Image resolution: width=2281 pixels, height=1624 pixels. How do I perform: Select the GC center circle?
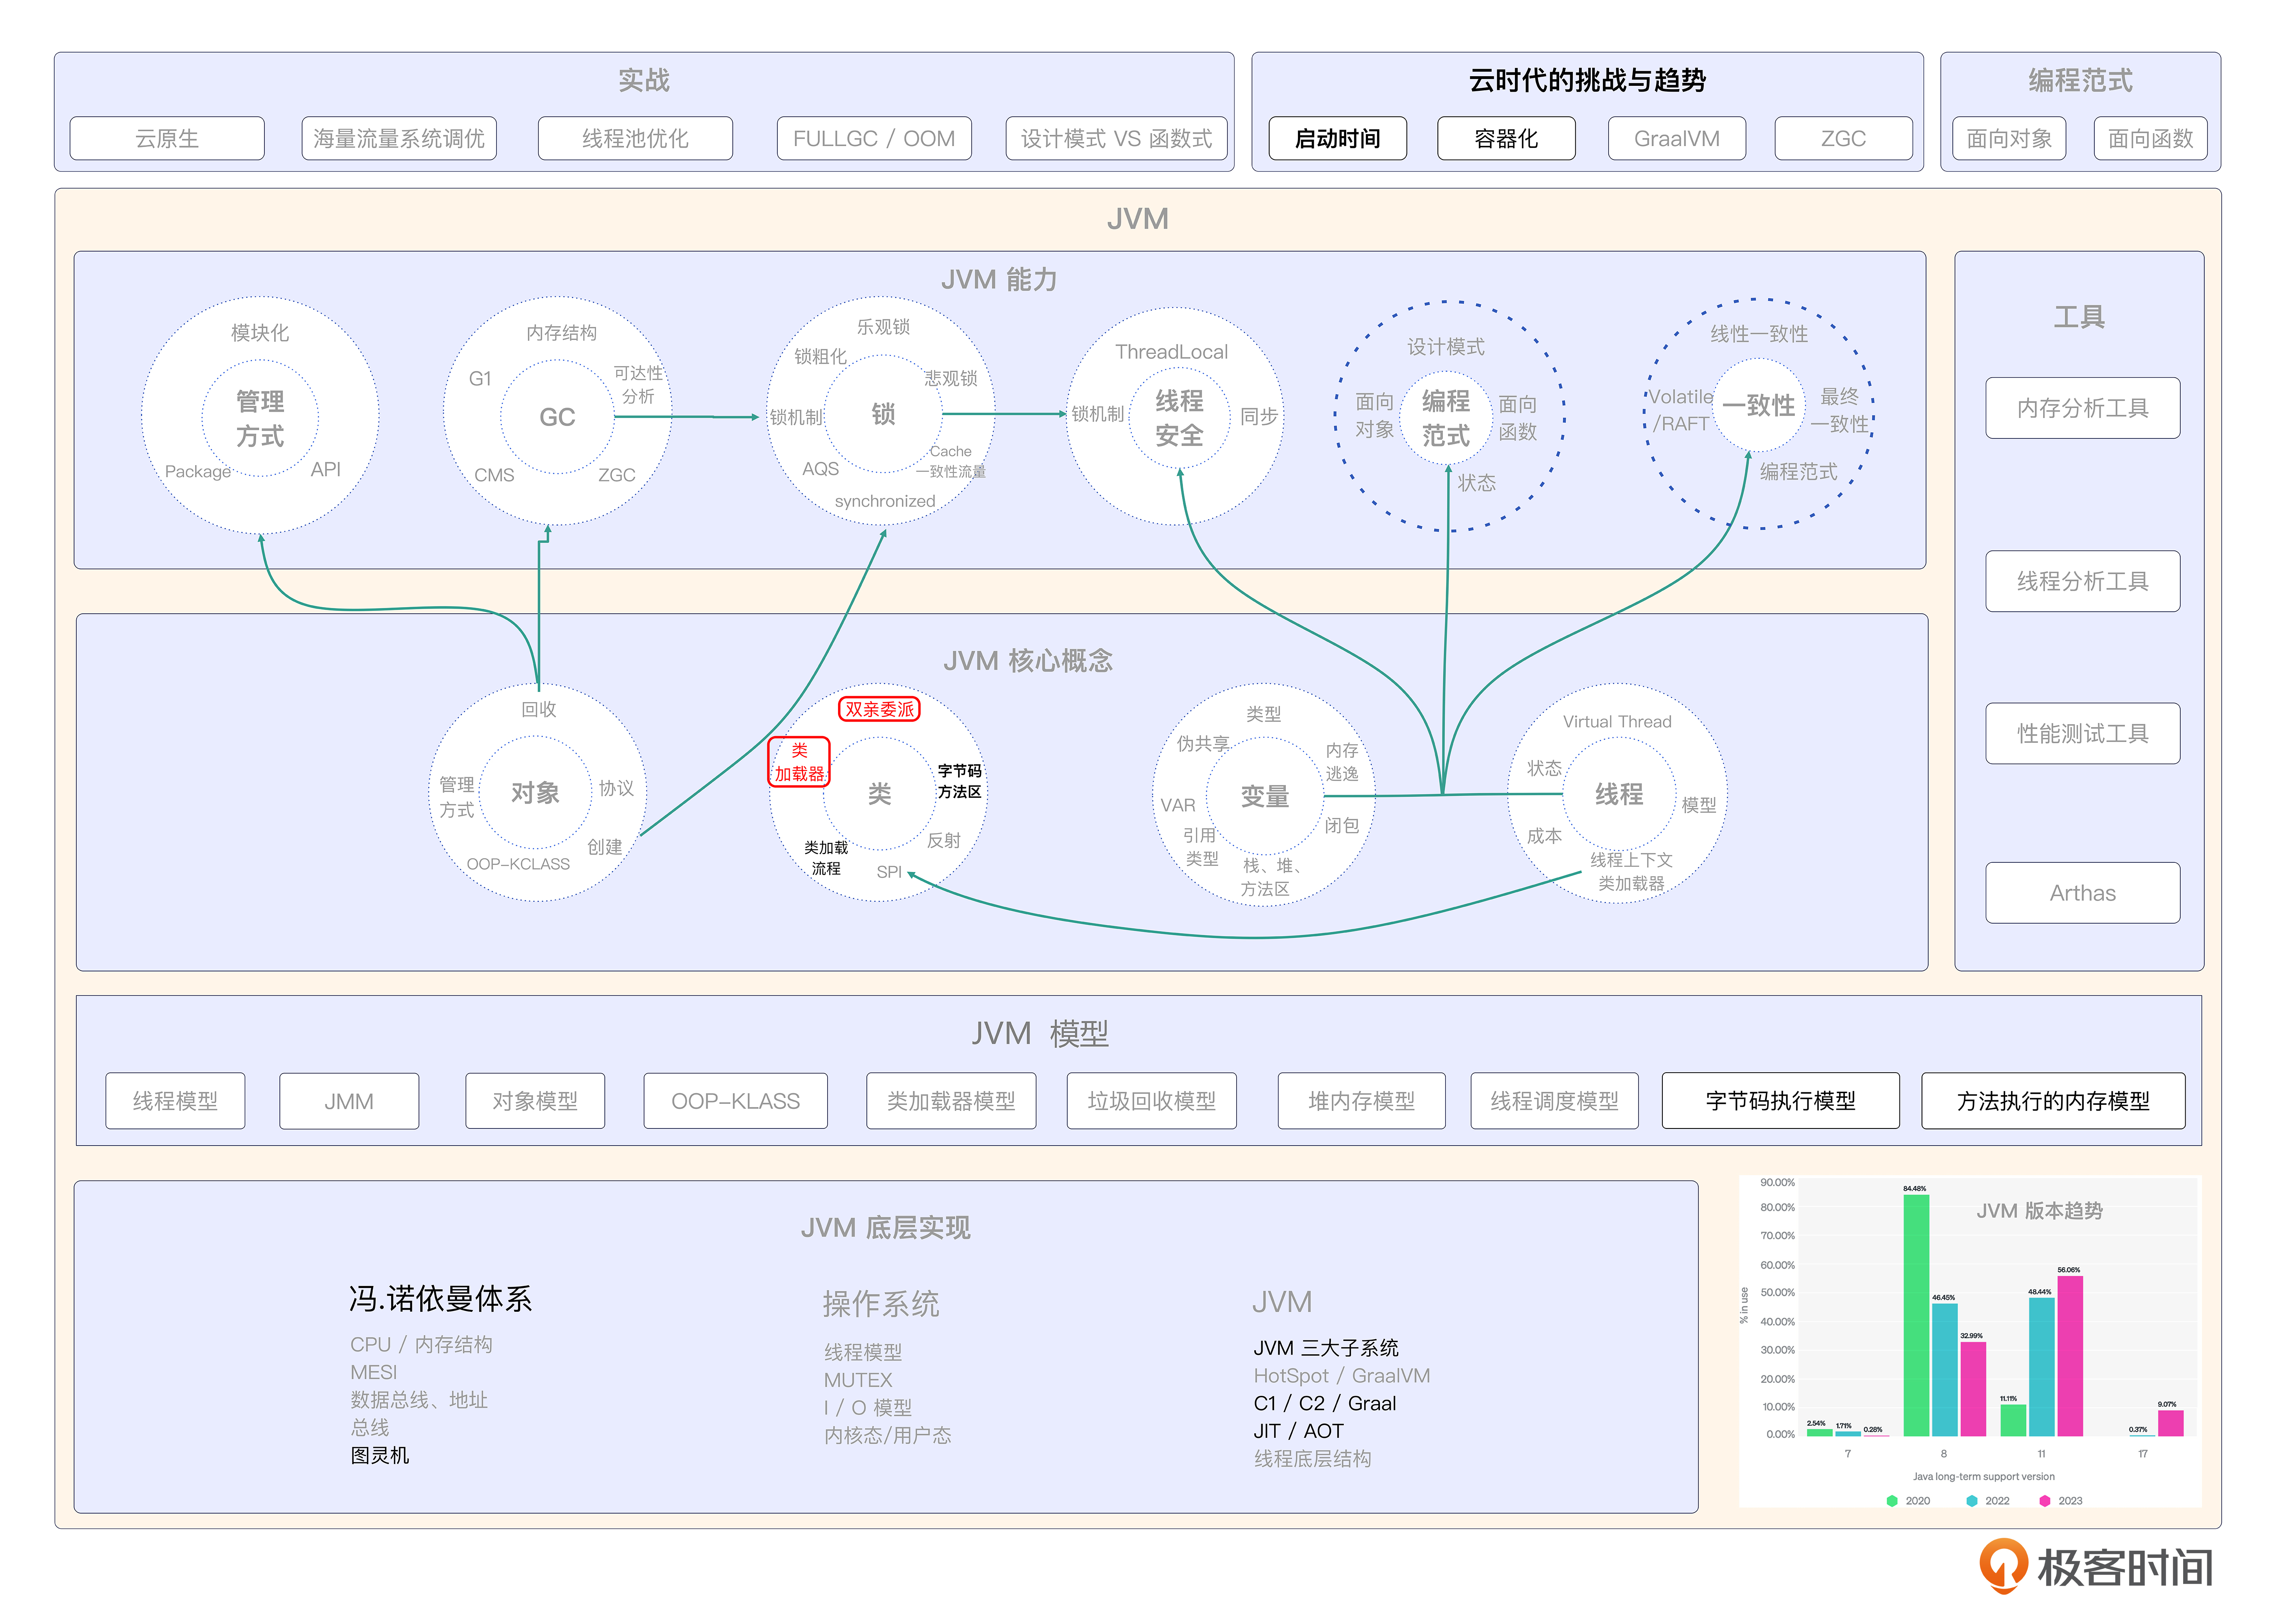point(557,417)
